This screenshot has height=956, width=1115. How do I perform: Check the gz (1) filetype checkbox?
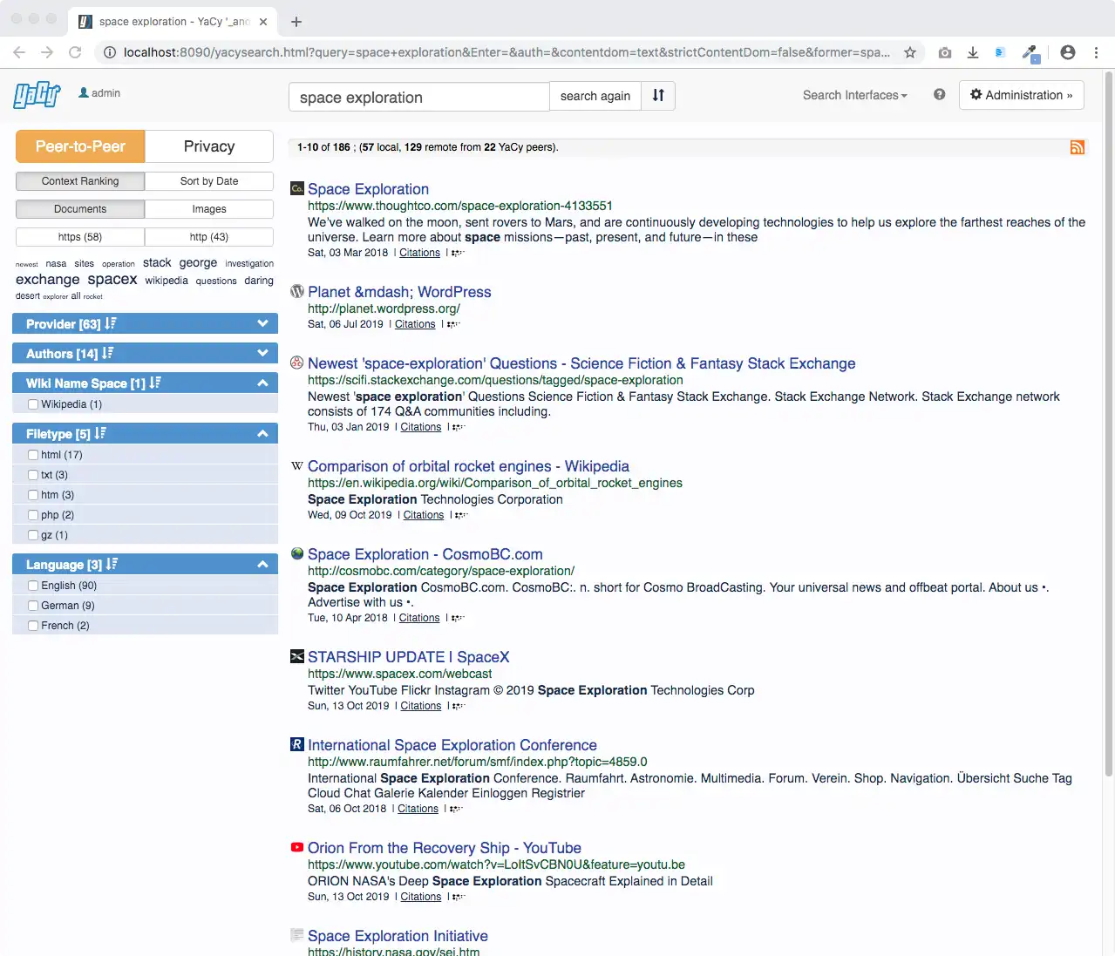point(33,535)
